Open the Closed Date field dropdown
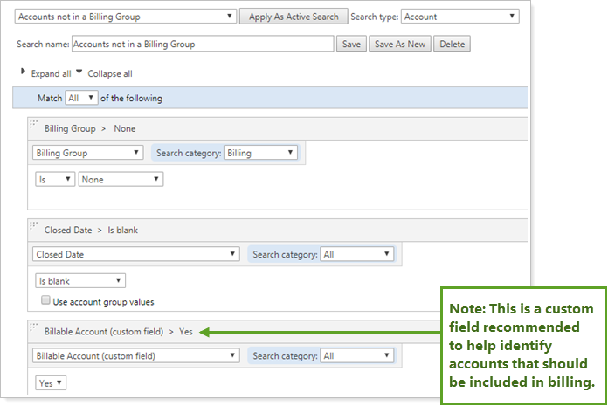Screen dimensions: 608x406 pos(135,254)
